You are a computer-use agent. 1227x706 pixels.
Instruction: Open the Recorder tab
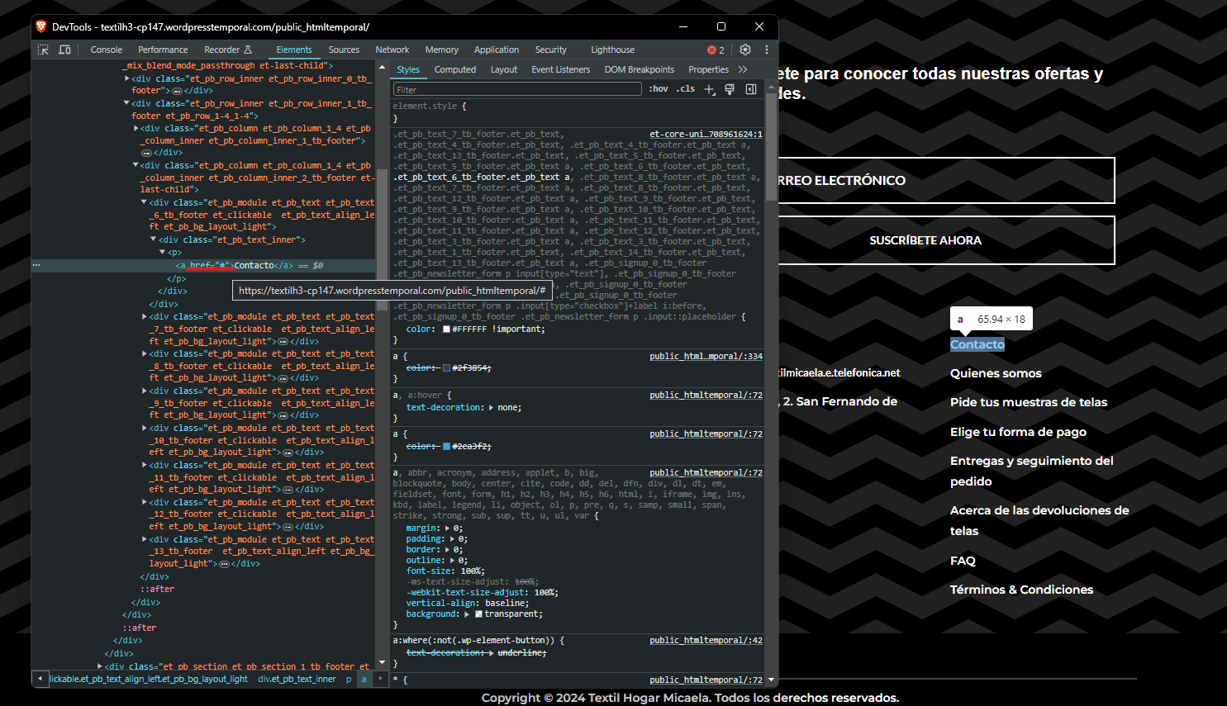228,50
